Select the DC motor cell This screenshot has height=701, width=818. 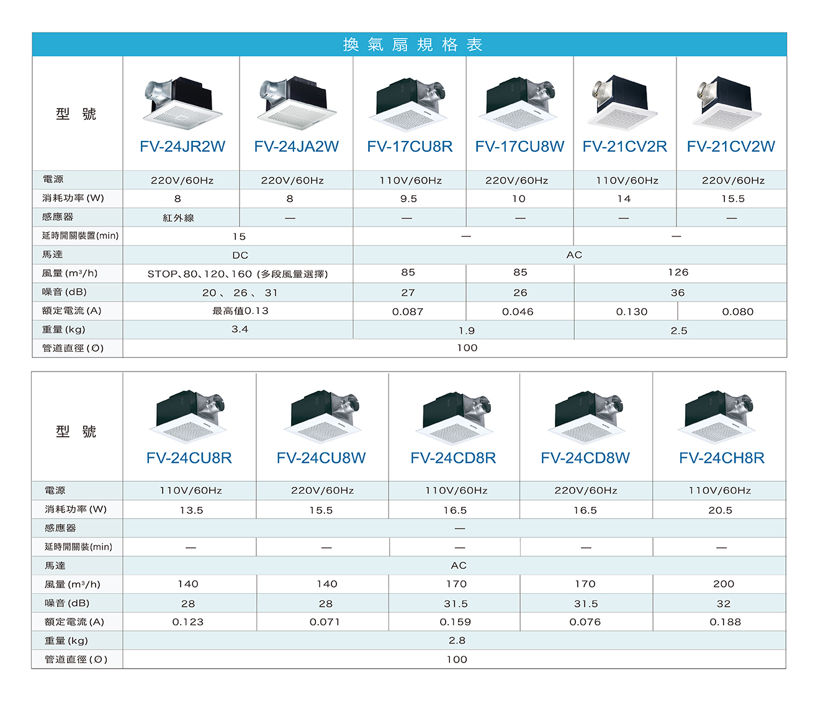(240, 255)
